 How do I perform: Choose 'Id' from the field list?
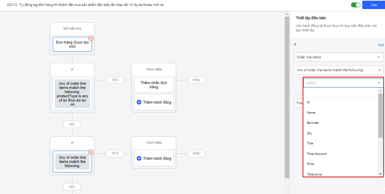click(x=308, y=102)
